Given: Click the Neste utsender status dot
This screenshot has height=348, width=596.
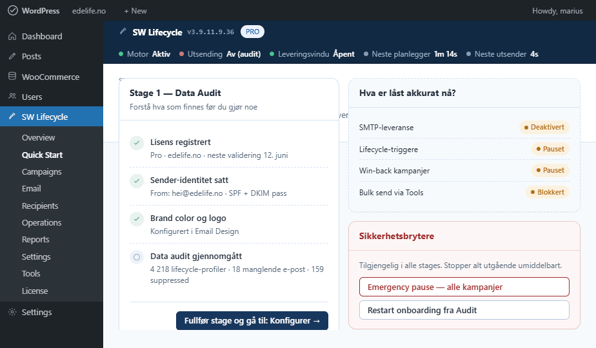Looking at the screenshot, I should pyautogui.click(x=468, y=54).
